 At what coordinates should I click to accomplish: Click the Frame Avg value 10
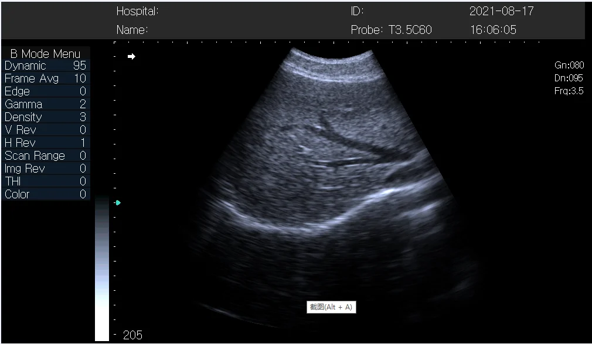point(80,78)
